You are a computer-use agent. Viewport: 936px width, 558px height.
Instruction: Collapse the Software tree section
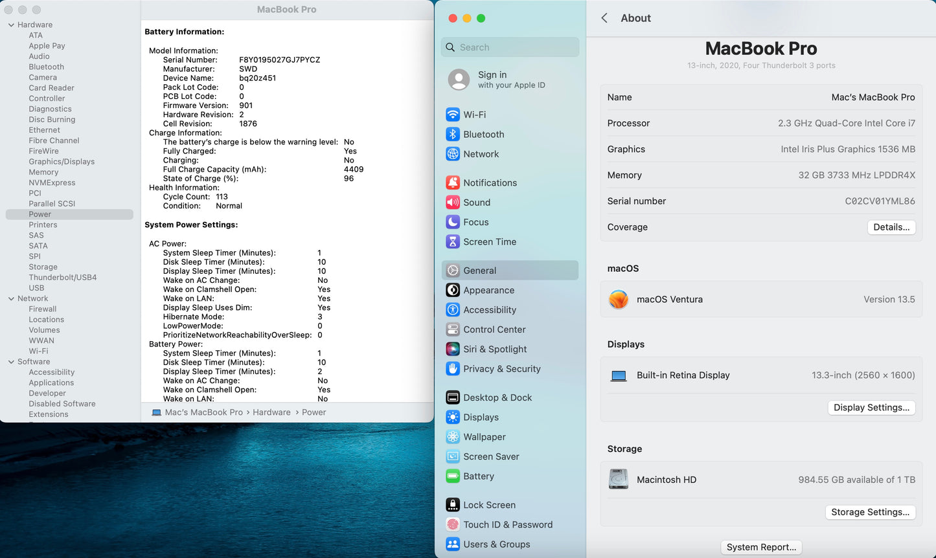point(11,362)
